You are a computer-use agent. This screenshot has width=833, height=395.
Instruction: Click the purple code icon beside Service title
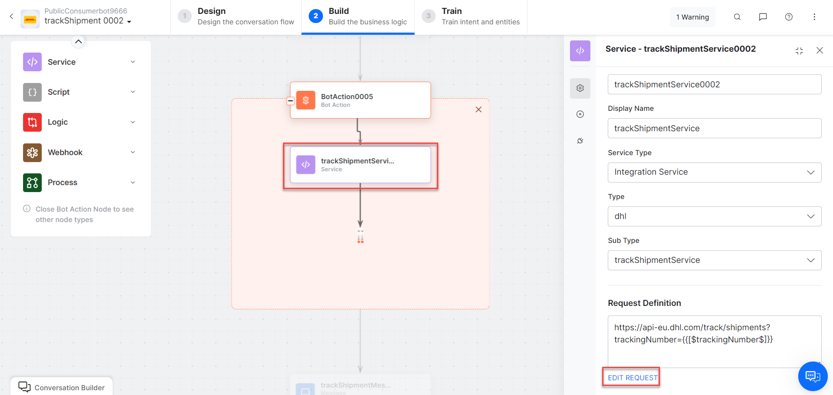pos(580,51)
